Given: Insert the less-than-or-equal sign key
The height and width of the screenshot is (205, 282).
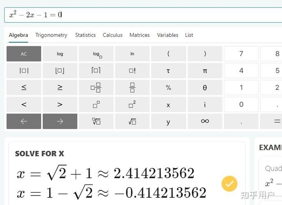Looking at the screenshot, I should 24,87.
